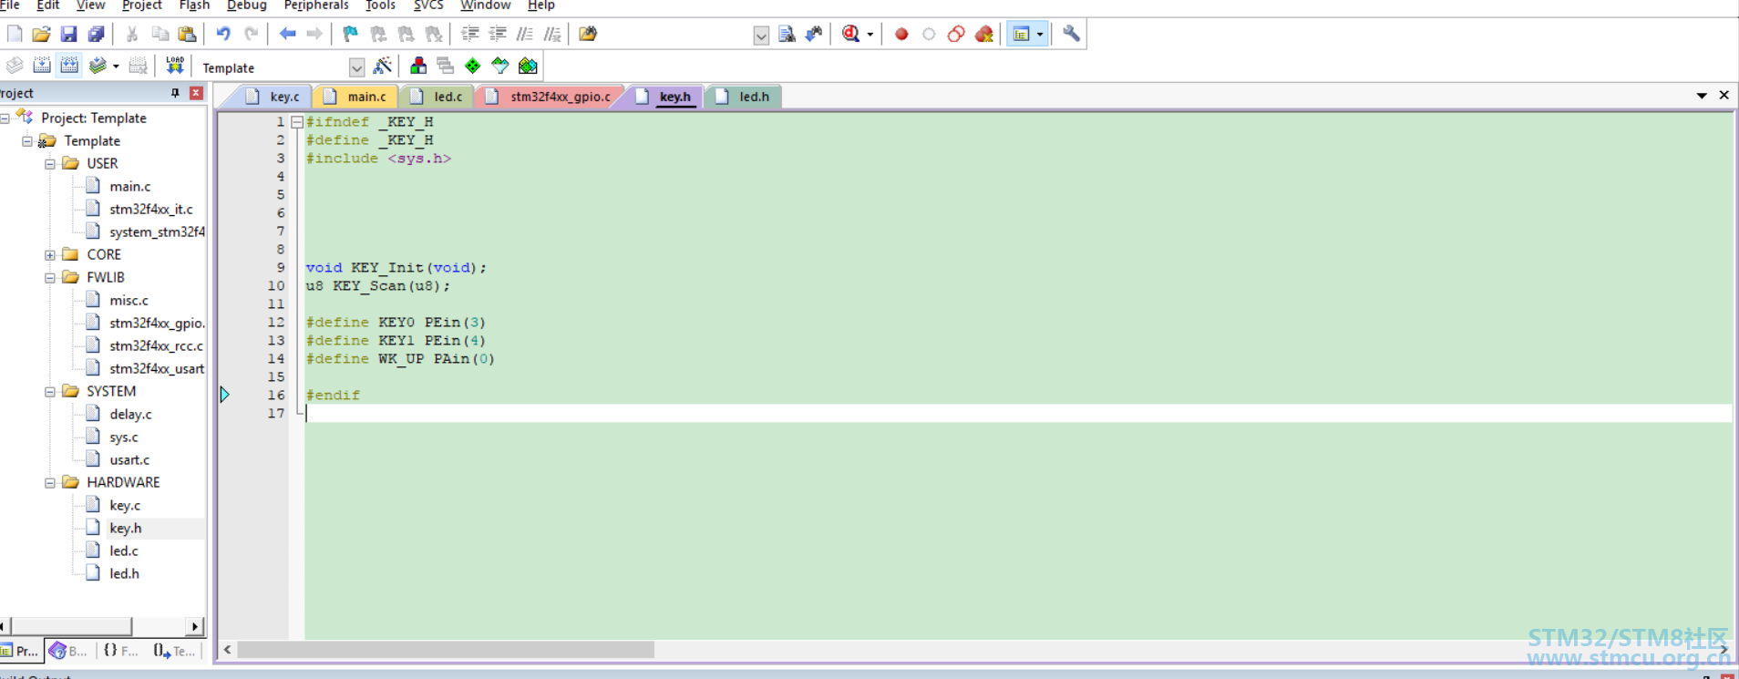Open the Flash menu
1739x679 pixels.
(194, 5)
